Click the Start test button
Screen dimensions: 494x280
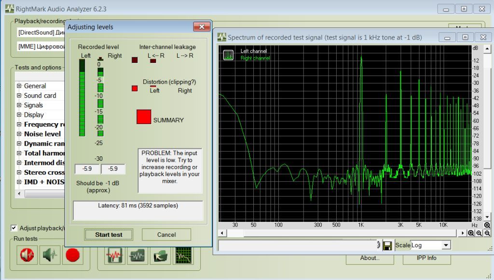pyautogui.click(x=109, y=235)
